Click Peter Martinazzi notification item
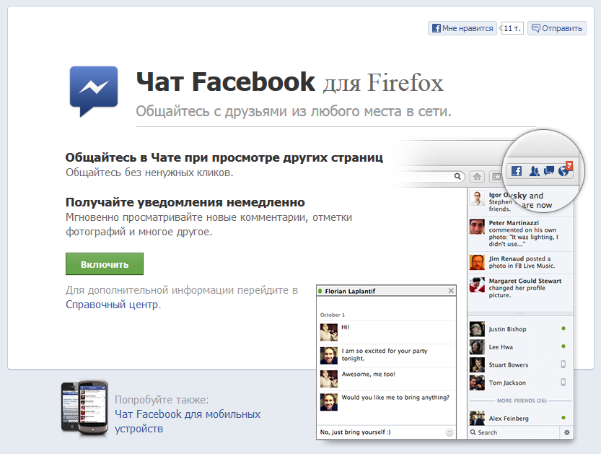The image size is (601, 454). (520, 233)
